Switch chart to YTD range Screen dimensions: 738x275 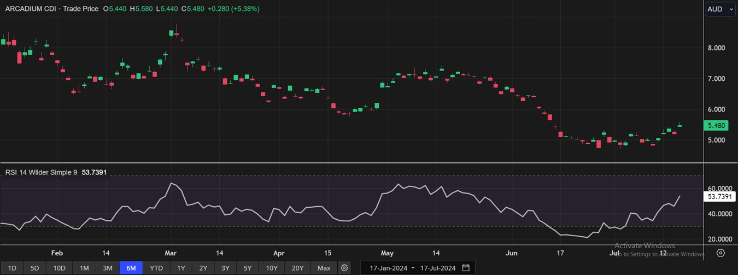[x=156, y=268]
